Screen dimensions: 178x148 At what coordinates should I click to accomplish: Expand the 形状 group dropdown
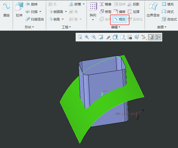(x=29, y=27)
